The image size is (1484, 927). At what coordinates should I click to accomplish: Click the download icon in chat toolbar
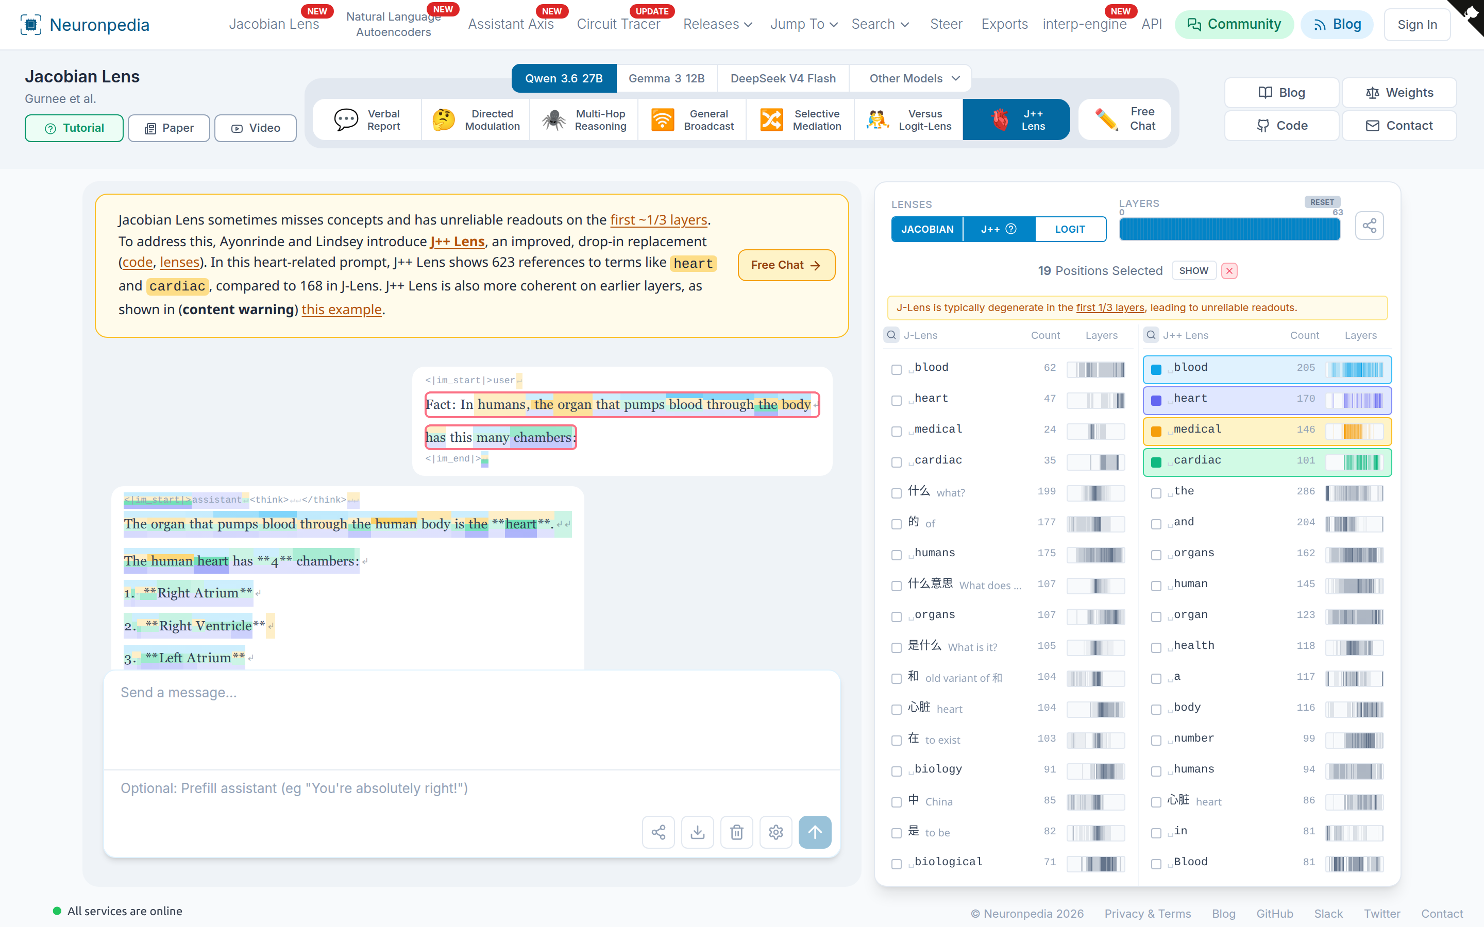point(698,832)
